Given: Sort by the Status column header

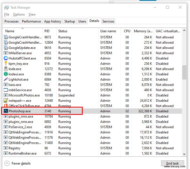Looking at the screenshot, I should tap(77, 31).
